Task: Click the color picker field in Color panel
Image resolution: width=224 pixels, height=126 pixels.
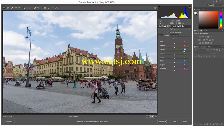Action: point(208,20)
